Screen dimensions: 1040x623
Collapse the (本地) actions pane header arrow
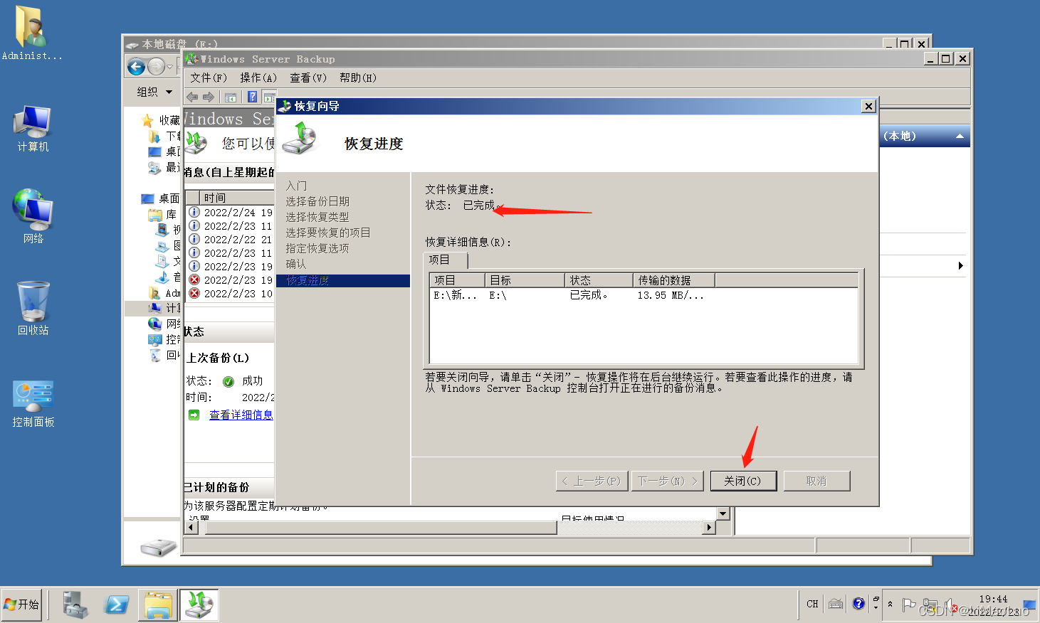(960, 136)
